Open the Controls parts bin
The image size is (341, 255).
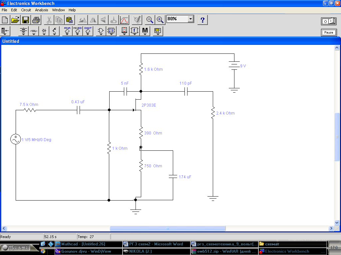(135, 31)
